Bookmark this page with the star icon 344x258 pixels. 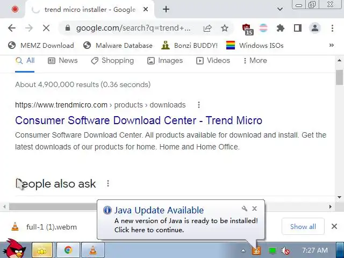pyautogui.click(x=225, y=28)
